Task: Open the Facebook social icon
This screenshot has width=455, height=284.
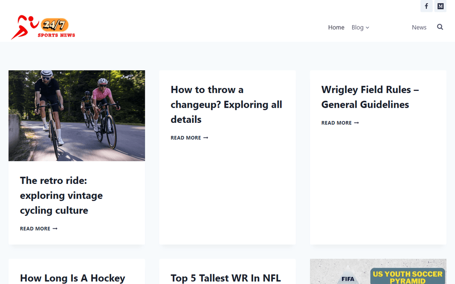Action: click(x=426, y=6)
